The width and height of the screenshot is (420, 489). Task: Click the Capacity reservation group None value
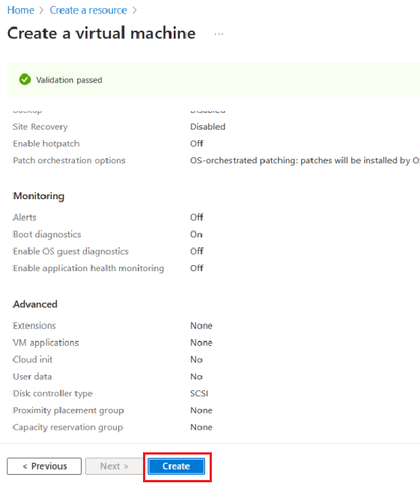(x=201, y=428)
